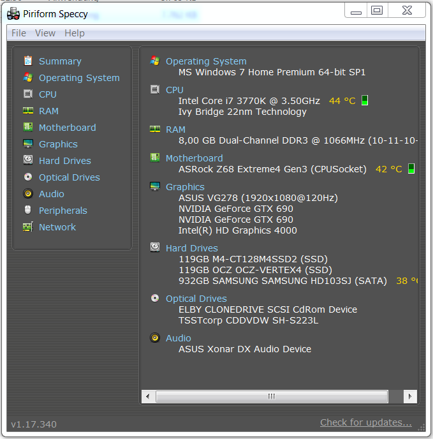Click the Network card icon in sidebar
This screenshot has width=433, height=439.
(28, 227)
